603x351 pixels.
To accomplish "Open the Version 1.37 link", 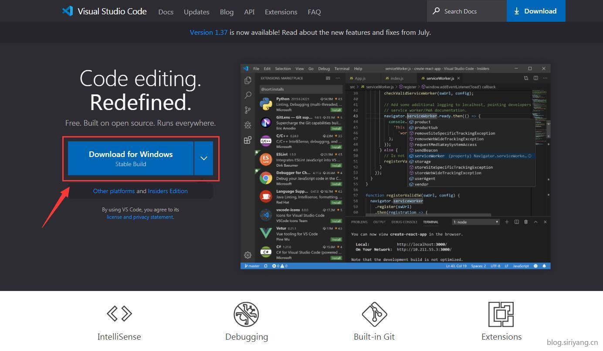I will (208, 32).
